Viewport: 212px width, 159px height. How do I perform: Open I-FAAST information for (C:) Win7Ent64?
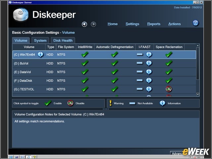[149, 54]
